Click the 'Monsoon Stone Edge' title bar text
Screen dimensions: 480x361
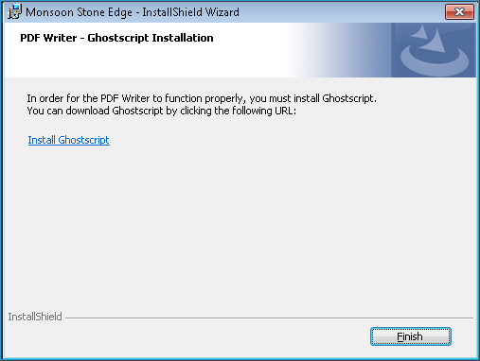click(x=79, y=12)
